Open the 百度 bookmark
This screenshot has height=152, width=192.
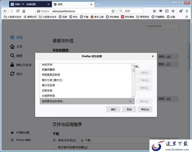pos(63,17)
